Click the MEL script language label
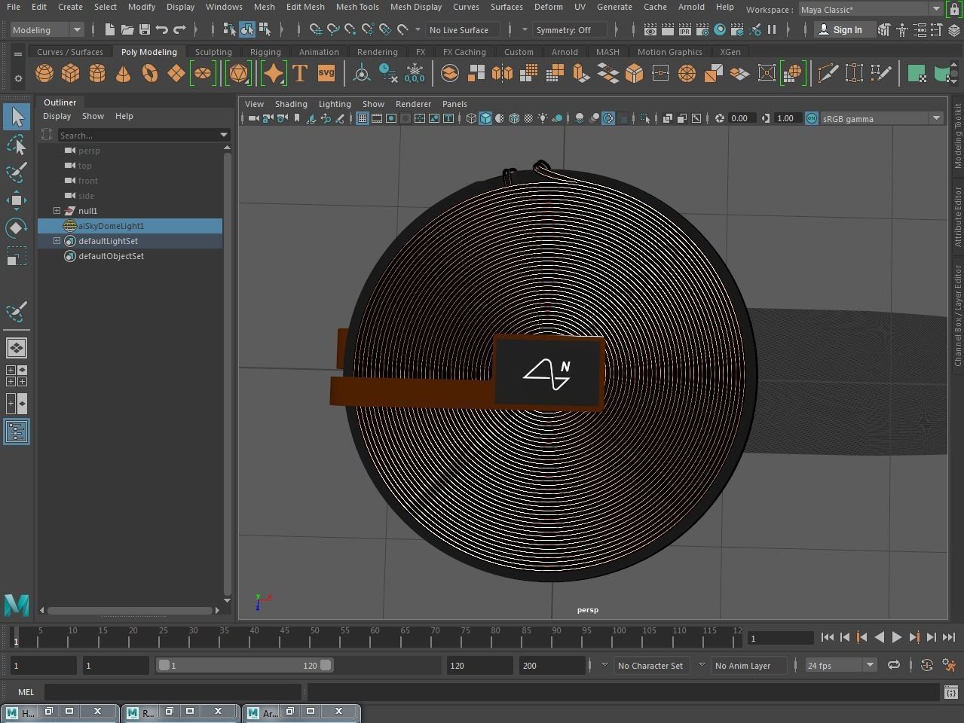This screenshot has height=723, width=964. click(26, 692)
